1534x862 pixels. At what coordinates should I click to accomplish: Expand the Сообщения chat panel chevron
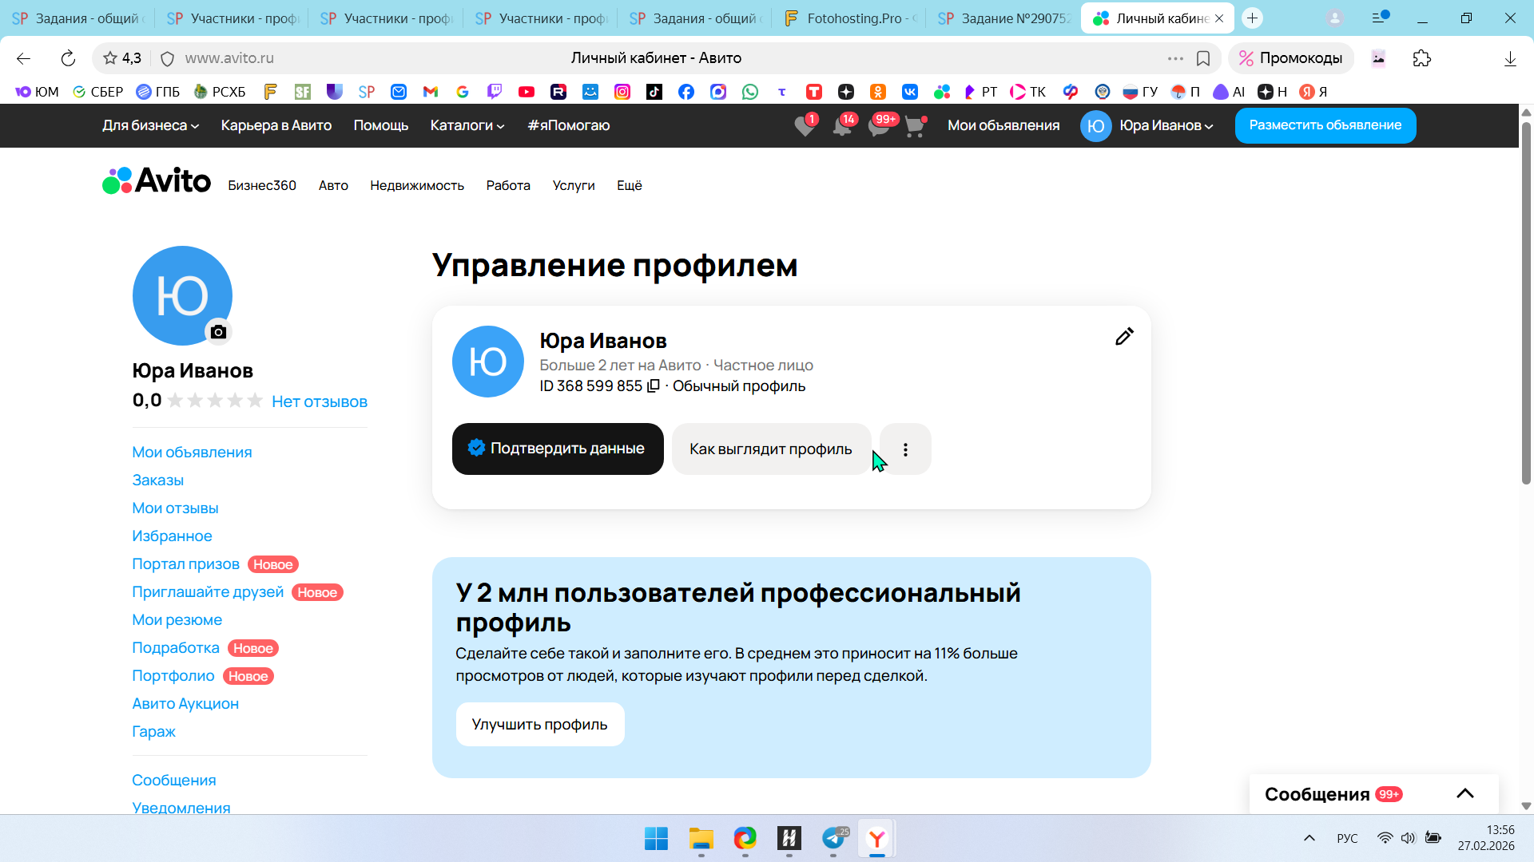coord(1464,793)
